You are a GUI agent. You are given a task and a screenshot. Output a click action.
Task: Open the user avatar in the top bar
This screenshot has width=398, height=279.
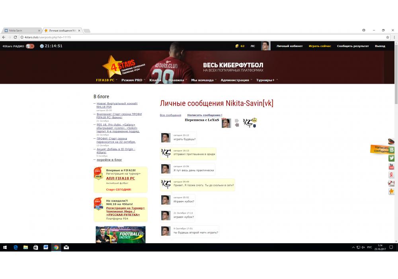click(x=265, y=46)
